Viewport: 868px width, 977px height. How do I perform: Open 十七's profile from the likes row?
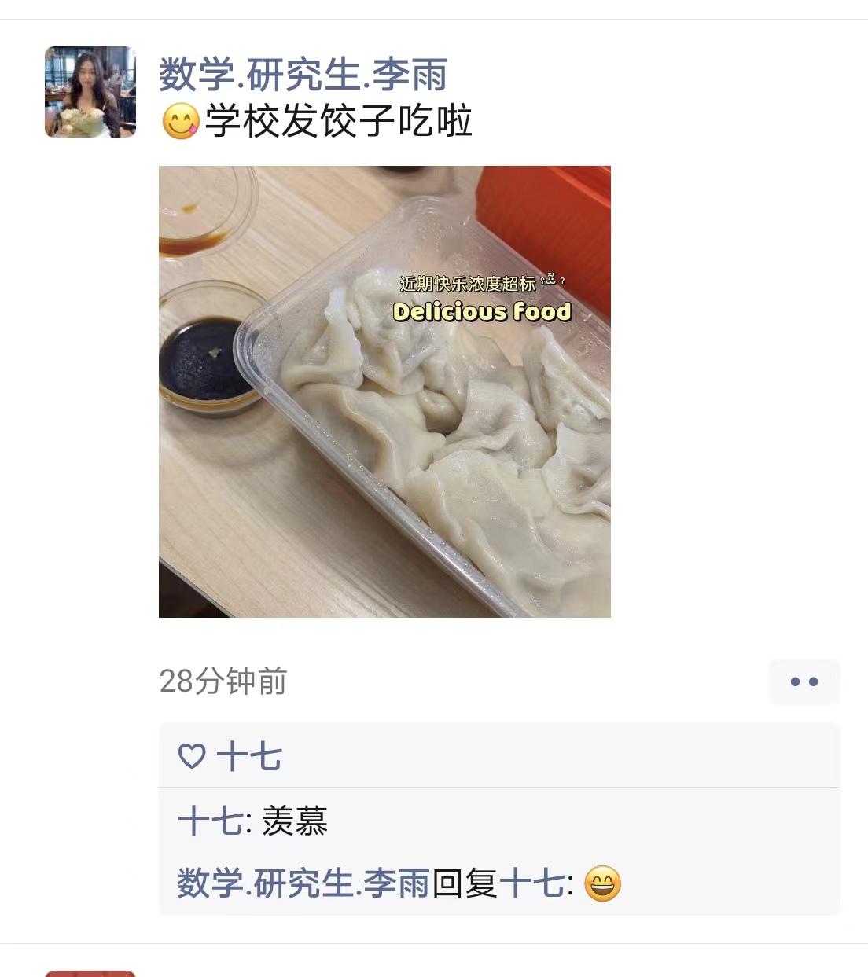[249, 757]
